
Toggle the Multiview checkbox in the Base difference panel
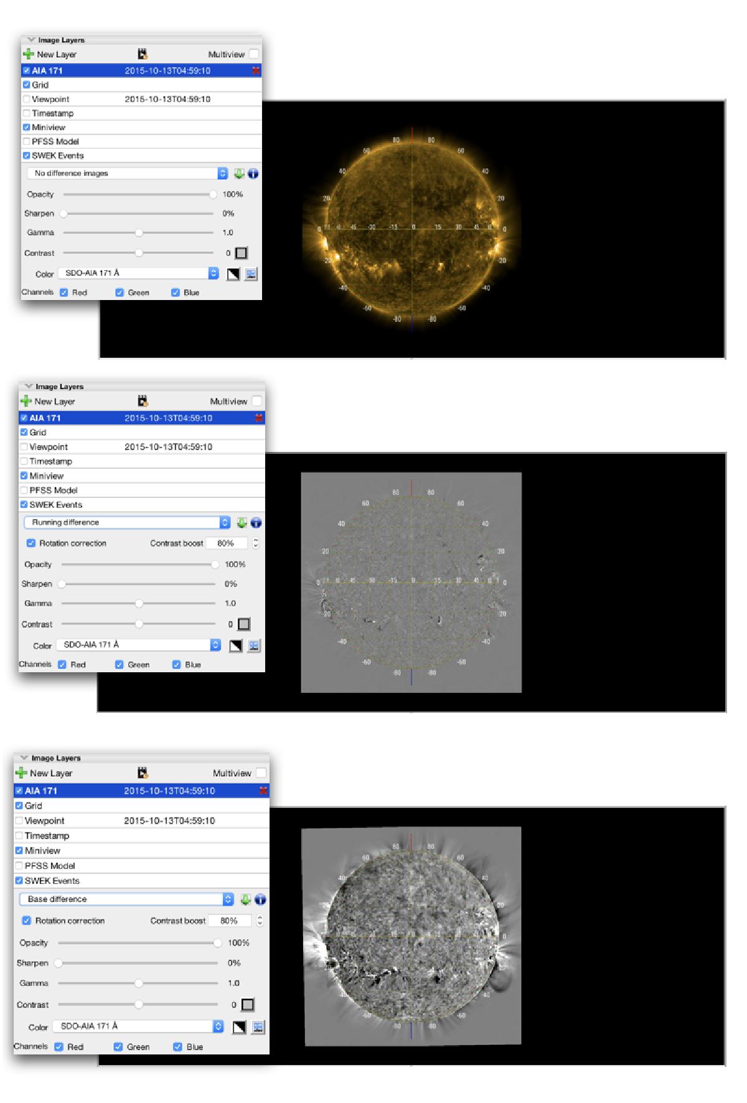(261, 773)
